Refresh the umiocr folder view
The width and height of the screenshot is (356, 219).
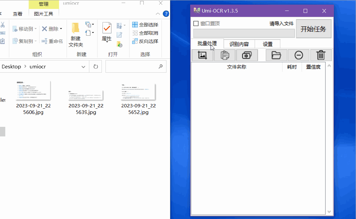click(x=96, y=67)
